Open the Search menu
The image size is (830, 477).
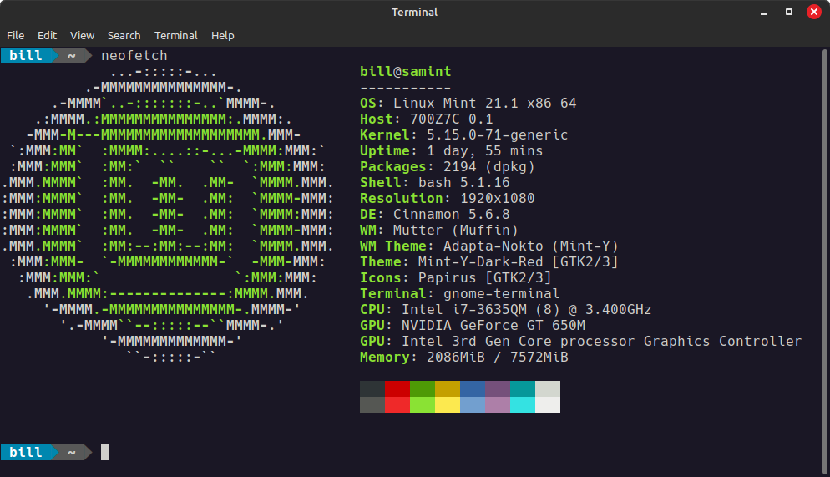coord(124,35)
